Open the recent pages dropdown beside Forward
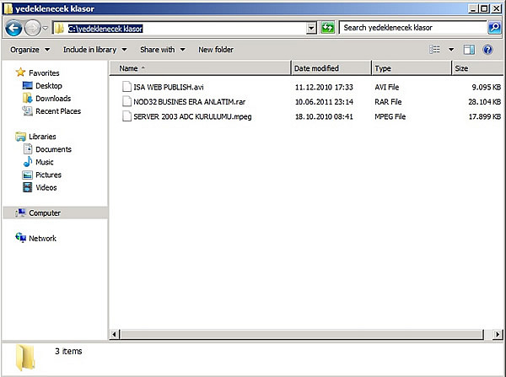The width and height of the screenshot is (506, 377). click(x=46, y=29)
